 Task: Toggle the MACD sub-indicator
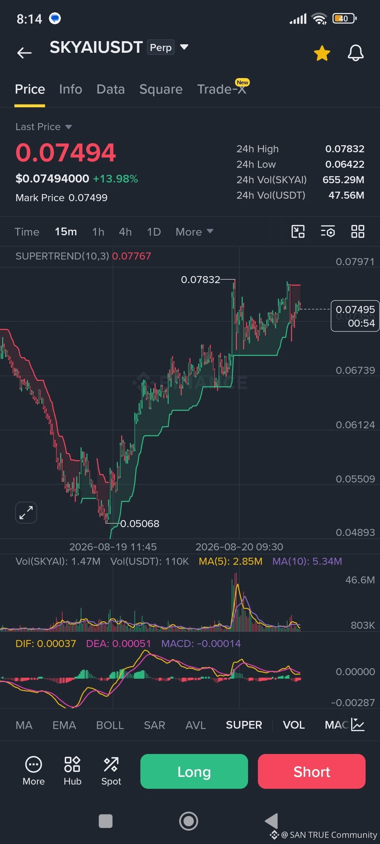point(337,725)
